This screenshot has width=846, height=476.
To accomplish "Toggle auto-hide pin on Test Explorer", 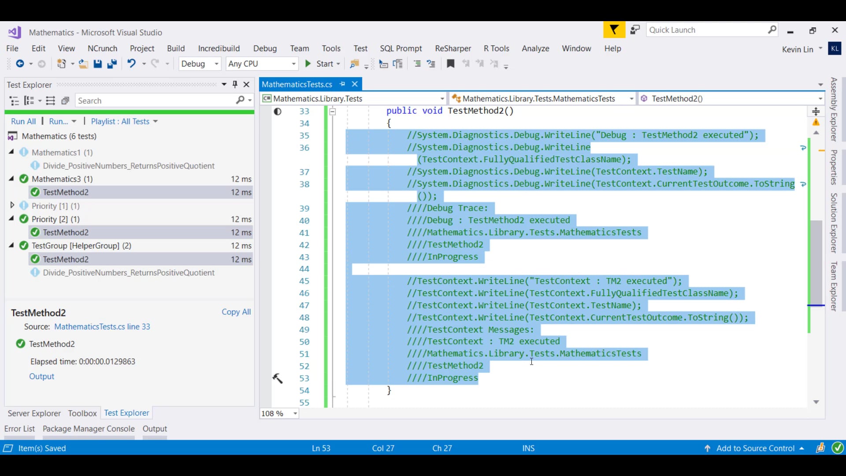I will [x=235, y=84].
